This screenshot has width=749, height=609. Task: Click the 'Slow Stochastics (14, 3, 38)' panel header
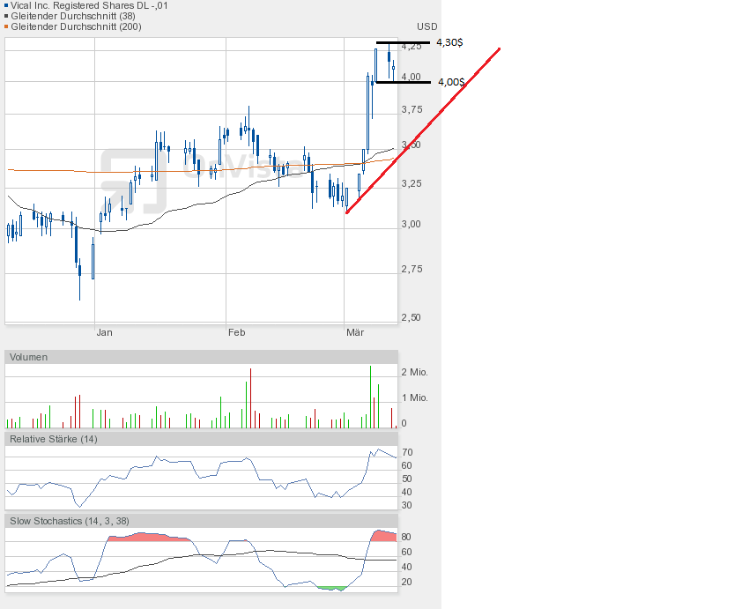201,521
